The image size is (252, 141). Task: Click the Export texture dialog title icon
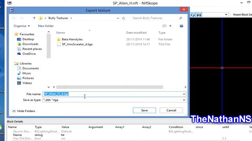pos(11,10)
